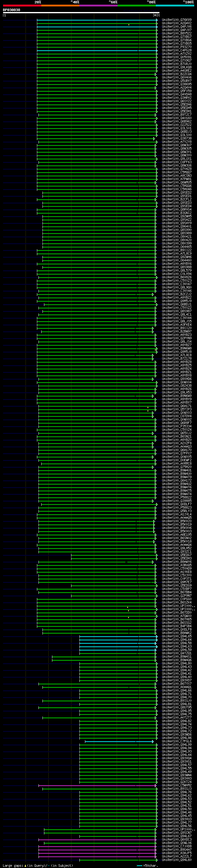Select the UniRef100_Q94L43 label
This screenshot has height=868, width=197.
point(177,667)
